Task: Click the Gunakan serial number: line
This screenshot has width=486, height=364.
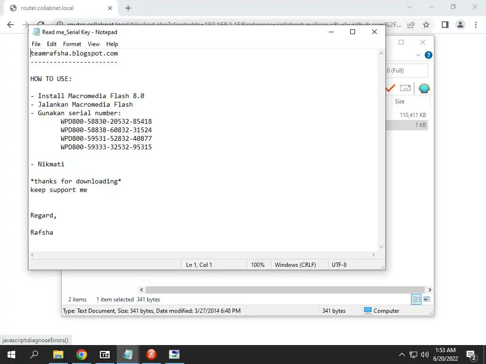Action: [x=76, y=113]
